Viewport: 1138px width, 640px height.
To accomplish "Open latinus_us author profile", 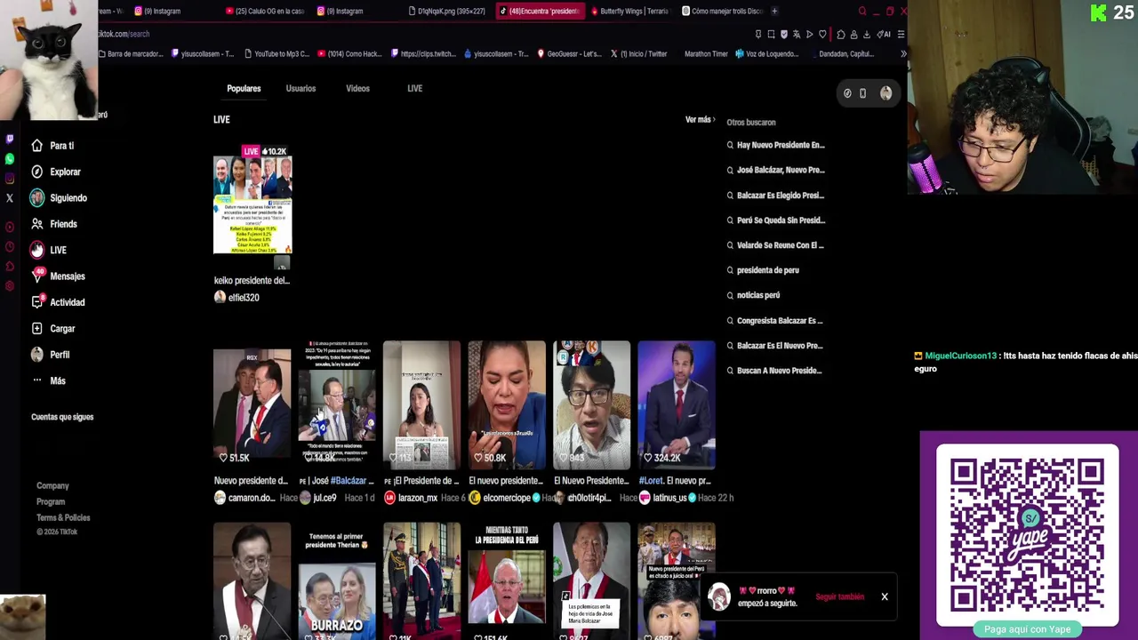I will click(x=663, y=499).
